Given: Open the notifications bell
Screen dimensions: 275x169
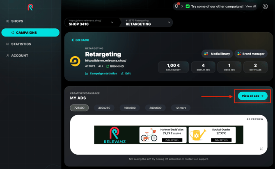Looking at the screenshot, I should (x=177, y=6).
